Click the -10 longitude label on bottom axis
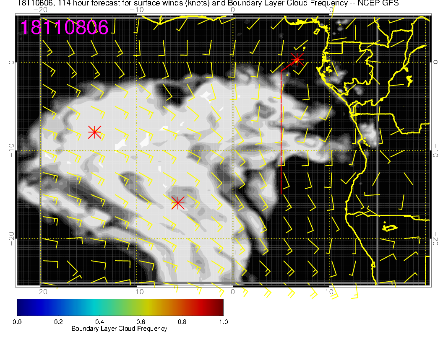443x342 pixels. [x=137, y=292]
